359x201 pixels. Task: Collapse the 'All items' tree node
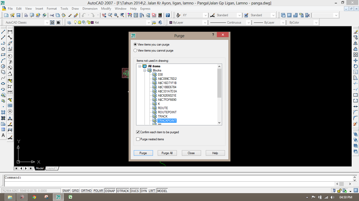pyautogui.click(x=140, y=66)
